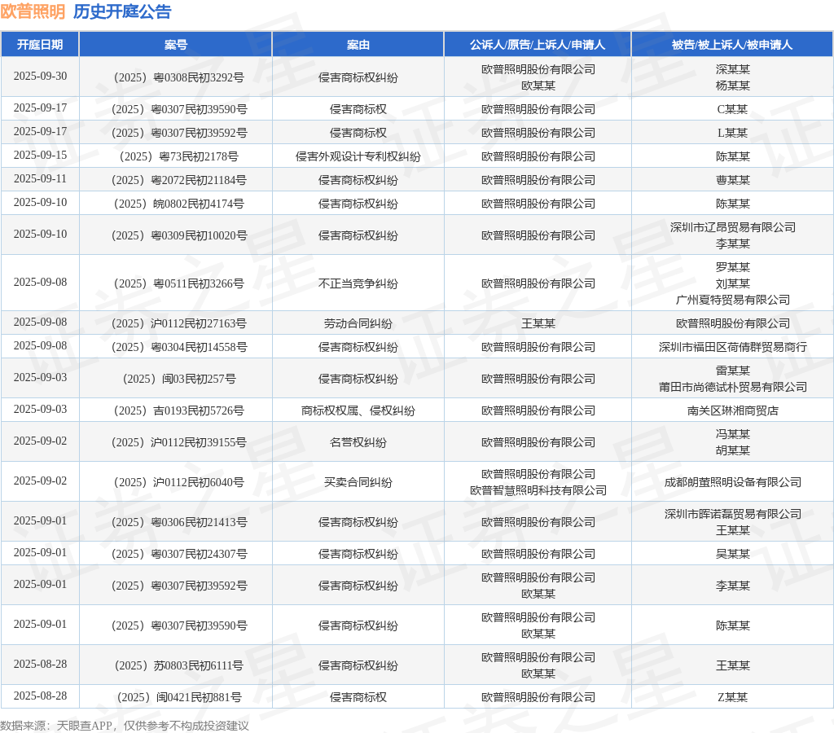Select the 案由 column header
Screen dimensions: 834x733
[x=358, y=45]
